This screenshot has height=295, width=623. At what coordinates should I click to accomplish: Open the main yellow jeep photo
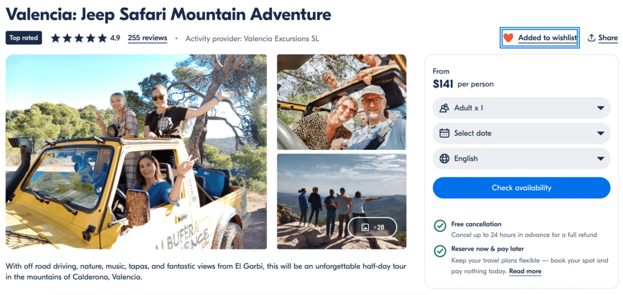point(136,152)
